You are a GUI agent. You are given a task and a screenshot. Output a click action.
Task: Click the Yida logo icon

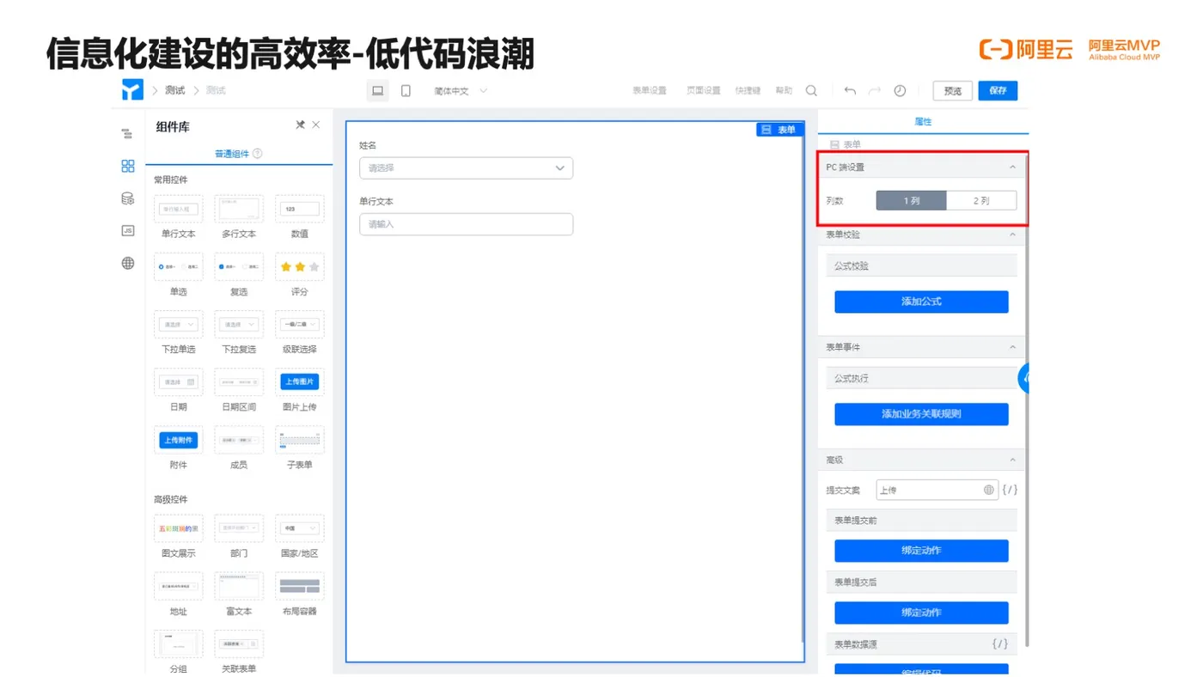click(x=132, y=89)
